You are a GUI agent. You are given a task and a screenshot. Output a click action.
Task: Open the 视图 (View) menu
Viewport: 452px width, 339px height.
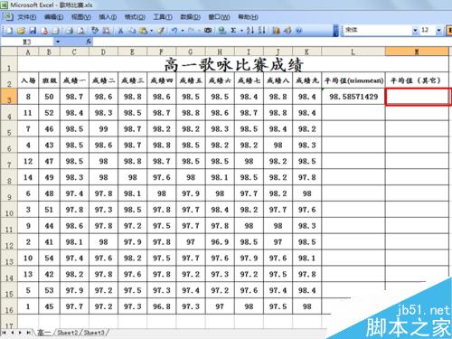pos(81,17)
